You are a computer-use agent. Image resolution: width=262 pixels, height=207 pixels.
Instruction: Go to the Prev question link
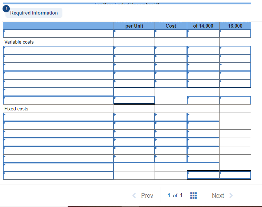[x=147, y=195]
